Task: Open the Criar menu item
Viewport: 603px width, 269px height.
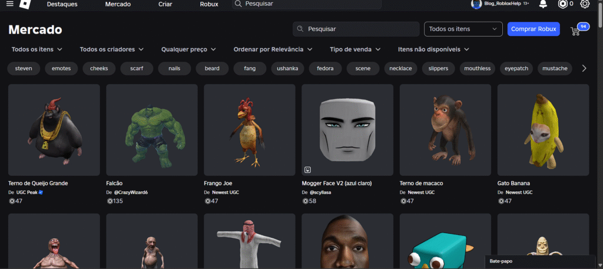Action: [x=165, y=4]
